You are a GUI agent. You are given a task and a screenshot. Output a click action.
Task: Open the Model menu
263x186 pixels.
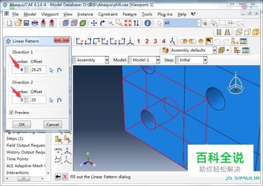point(30,14)
